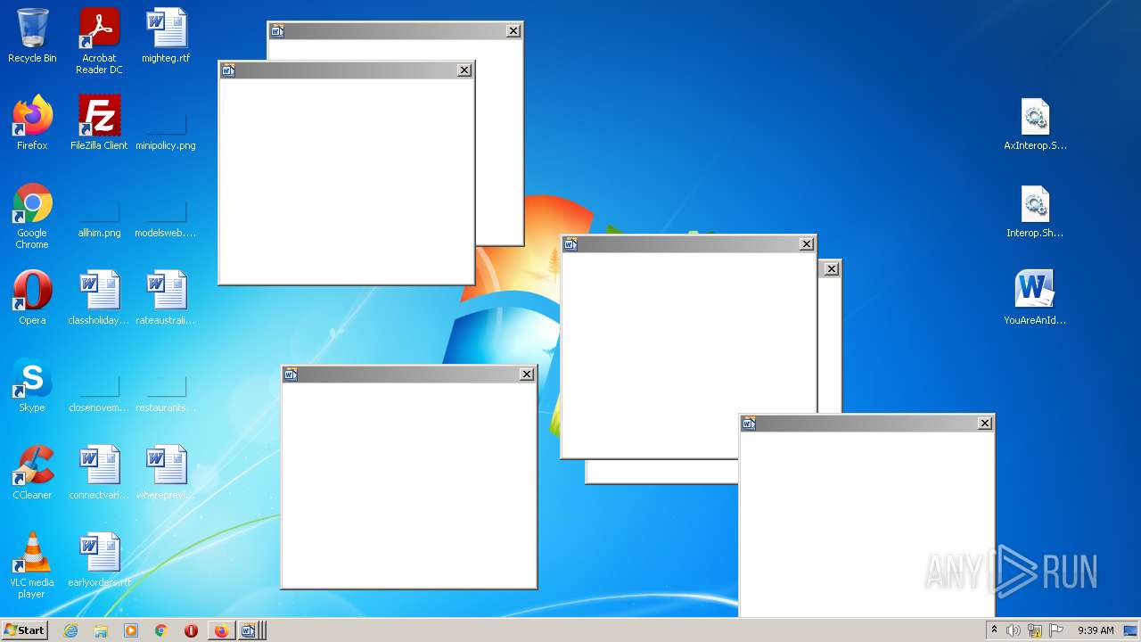Screen dimensions: 1141x642
Task: Click the Show Desktop button
Action: 1132,630
